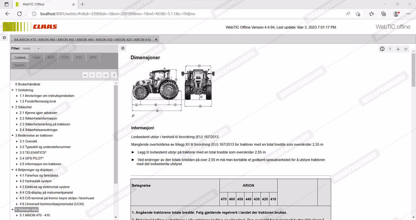416x220 pixels.
Task: Click the tractor dimensions diagram image
Action: (172, 89)
